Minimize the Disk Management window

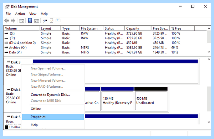click(x=180, y=6)
